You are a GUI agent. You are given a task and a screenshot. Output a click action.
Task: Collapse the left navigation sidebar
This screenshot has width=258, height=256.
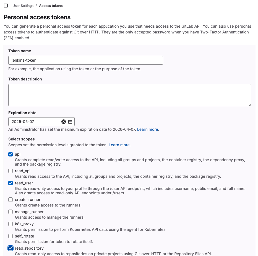point(6,6)
